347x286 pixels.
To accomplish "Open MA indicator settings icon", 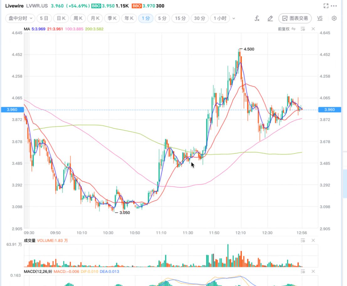I will coord(303,29).
